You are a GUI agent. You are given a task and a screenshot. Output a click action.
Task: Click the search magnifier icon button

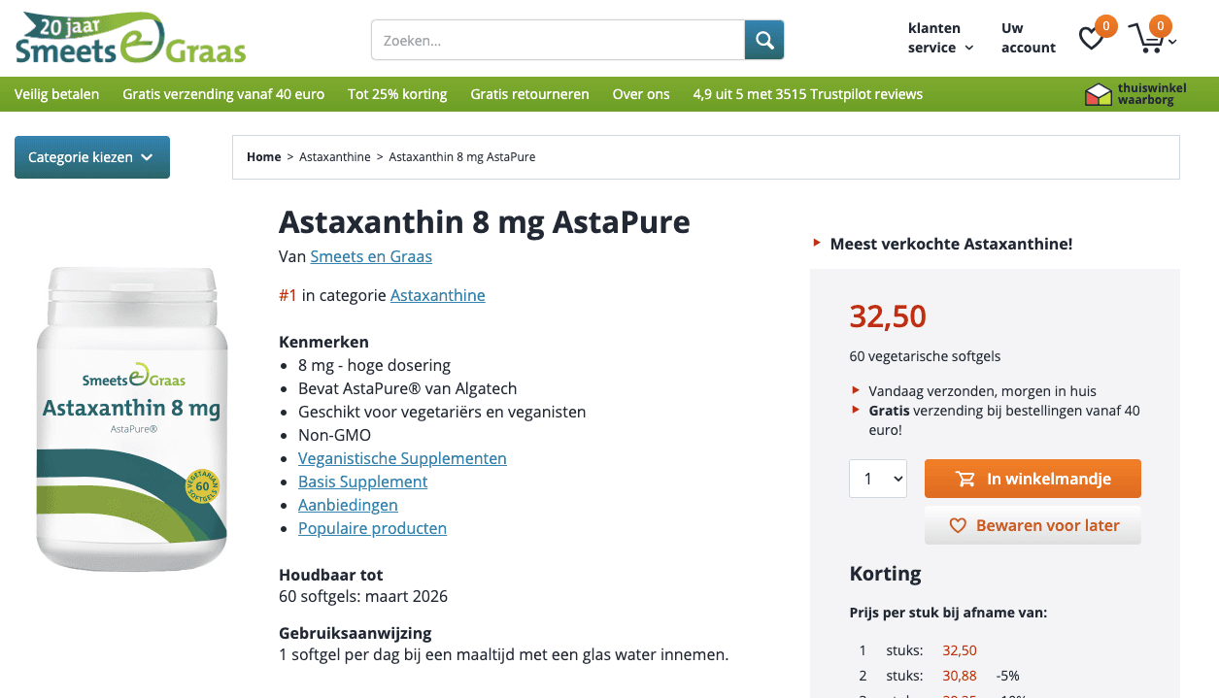click(764, 40)
